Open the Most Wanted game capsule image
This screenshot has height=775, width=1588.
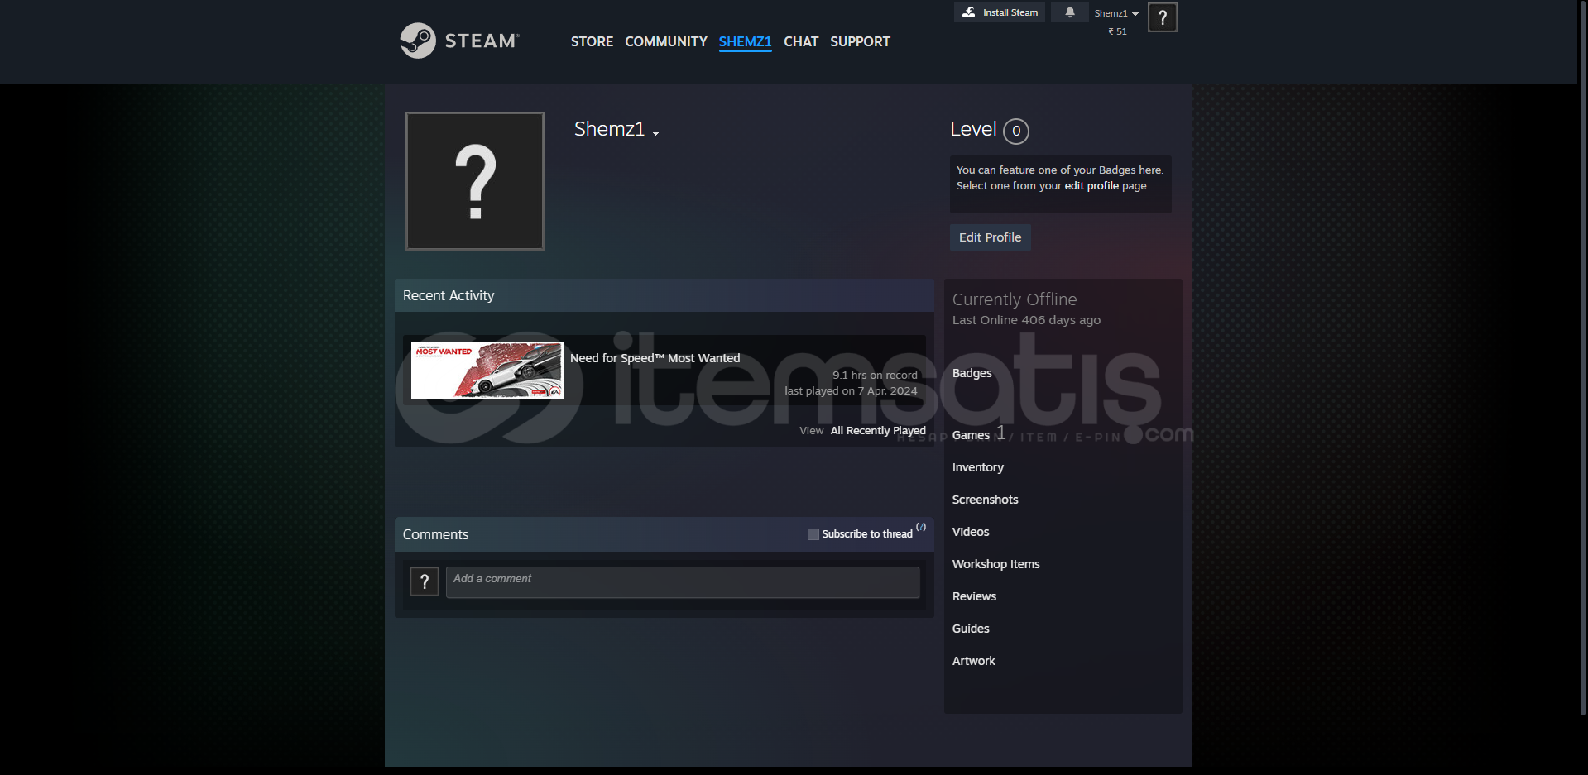point(487,370)
